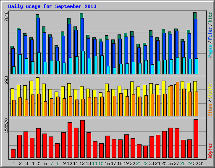Click day label "25" on the axis
This screenshot has height=168, width=215.
pos(164,163)
